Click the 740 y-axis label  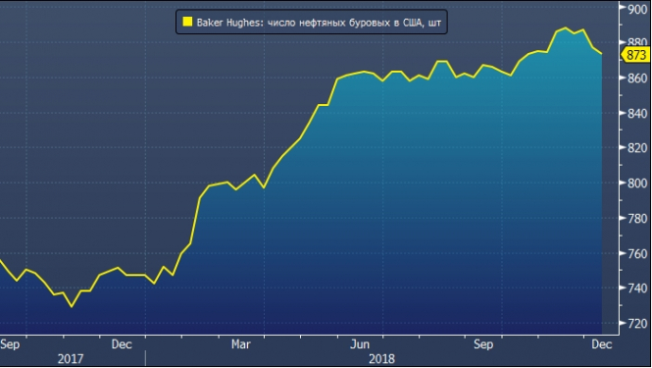637,289
